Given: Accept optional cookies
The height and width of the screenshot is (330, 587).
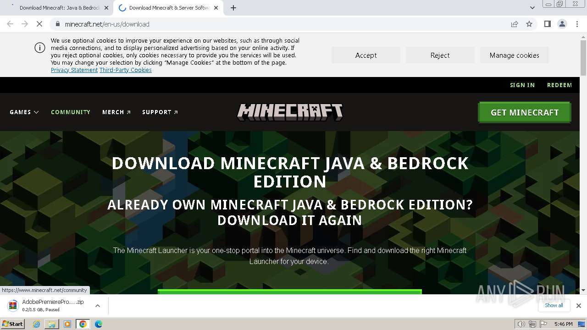Looking at the screenshot, I should [366, 55].
